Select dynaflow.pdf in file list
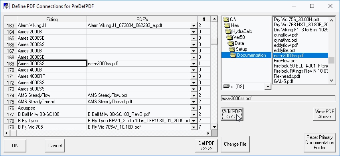Viewport: 340px width, 156px height. tap(301, 35)
